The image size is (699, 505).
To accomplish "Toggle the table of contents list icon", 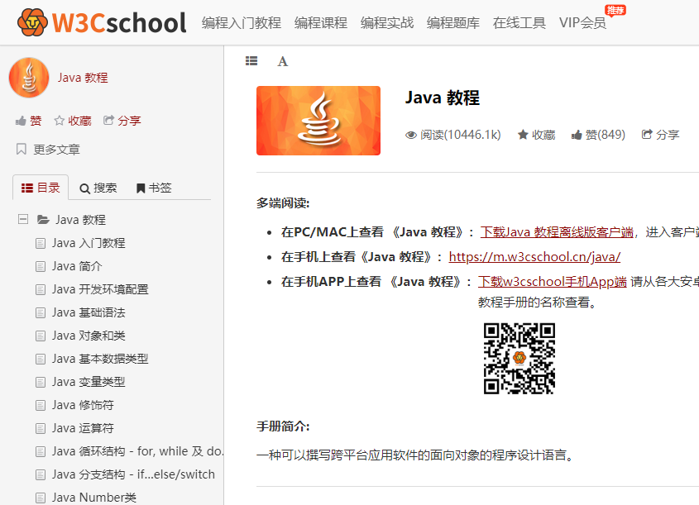I will click(251, 61).
